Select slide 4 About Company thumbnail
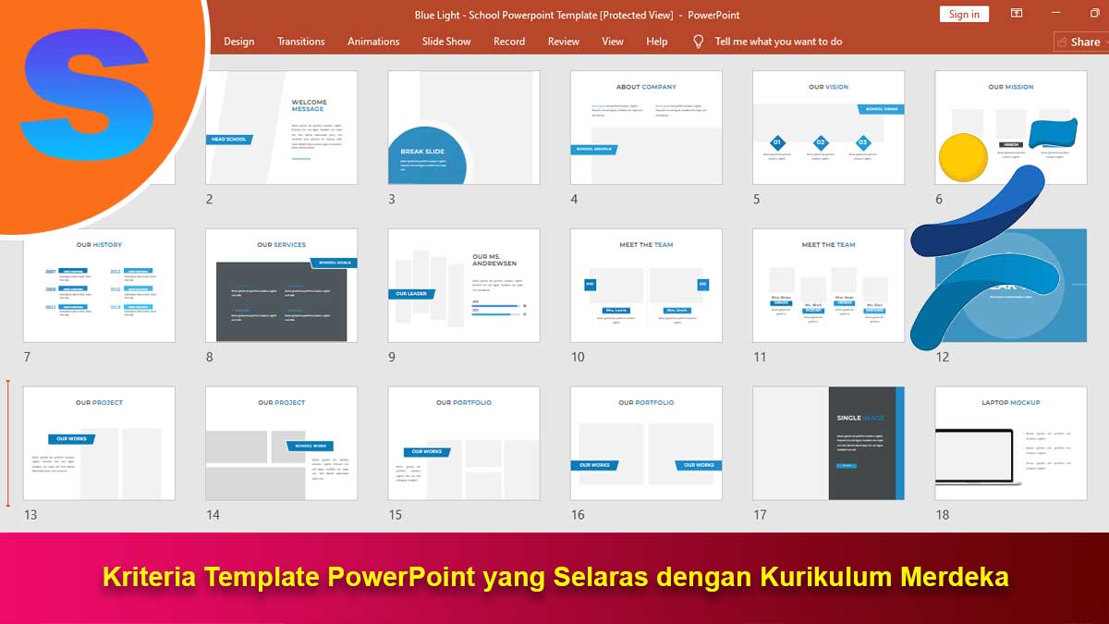 tap(646, 128)
